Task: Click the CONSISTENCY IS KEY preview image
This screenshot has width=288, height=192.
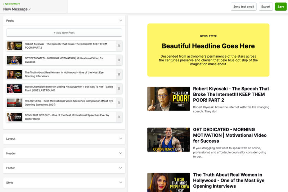Action: tap(168, 140)
